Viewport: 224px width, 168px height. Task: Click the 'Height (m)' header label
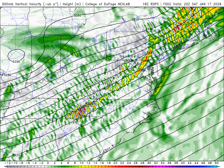[72, 4]
